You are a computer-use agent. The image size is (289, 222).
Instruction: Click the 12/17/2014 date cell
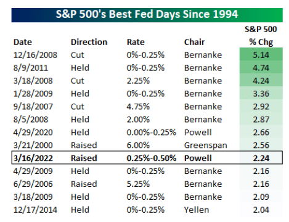(x=35, y=210)
